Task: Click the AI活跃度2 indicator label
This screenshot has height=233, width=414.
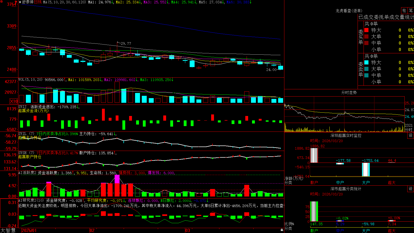Action: tap(27, 173)
